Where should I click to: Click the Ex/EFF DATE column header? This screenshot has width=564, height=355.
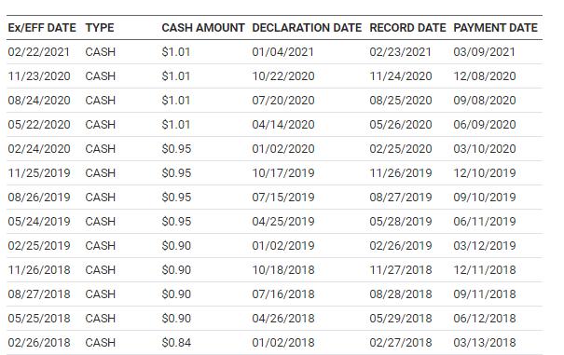tap(42, 28)
